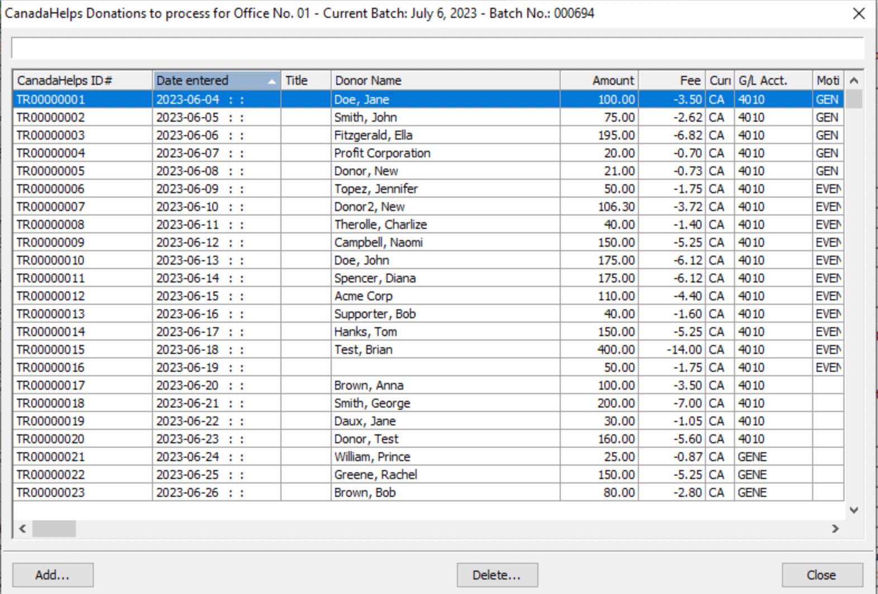Select donor Topez, Jennifer
This screenshot has width=878, height=594.
(x=376, y=189)
